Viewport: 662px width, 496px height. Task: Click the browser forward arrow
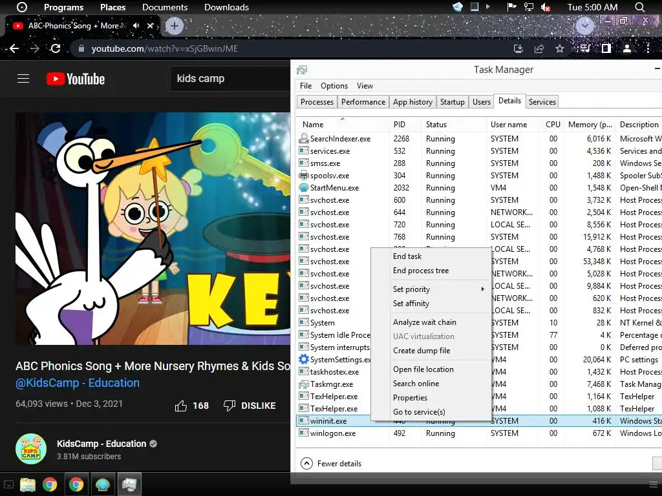[x=35, y=48]
